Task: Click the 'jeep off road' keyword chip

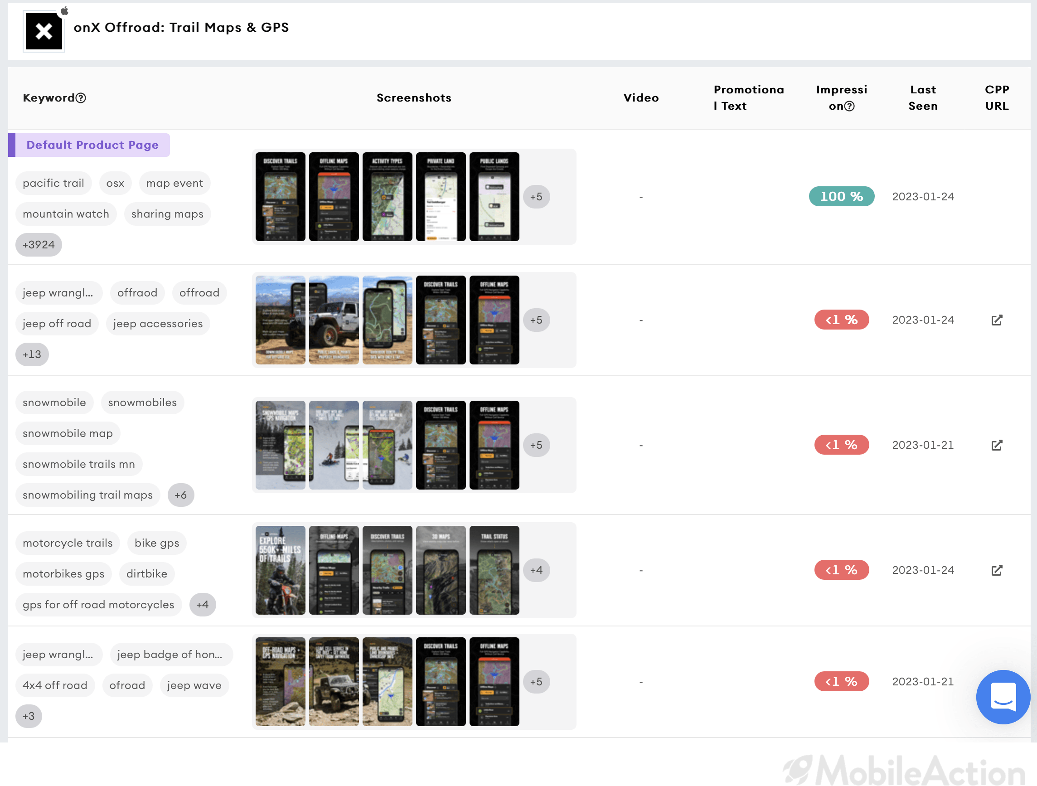Action: 57,324
